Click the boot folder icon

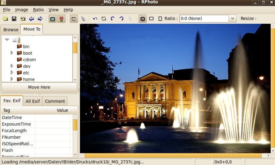point(19,53)
